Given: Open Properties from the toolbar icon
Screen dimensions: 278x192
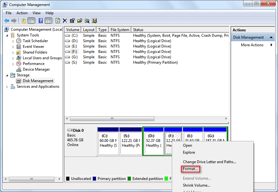Looking at the screenshot, I should click(72, 21).
